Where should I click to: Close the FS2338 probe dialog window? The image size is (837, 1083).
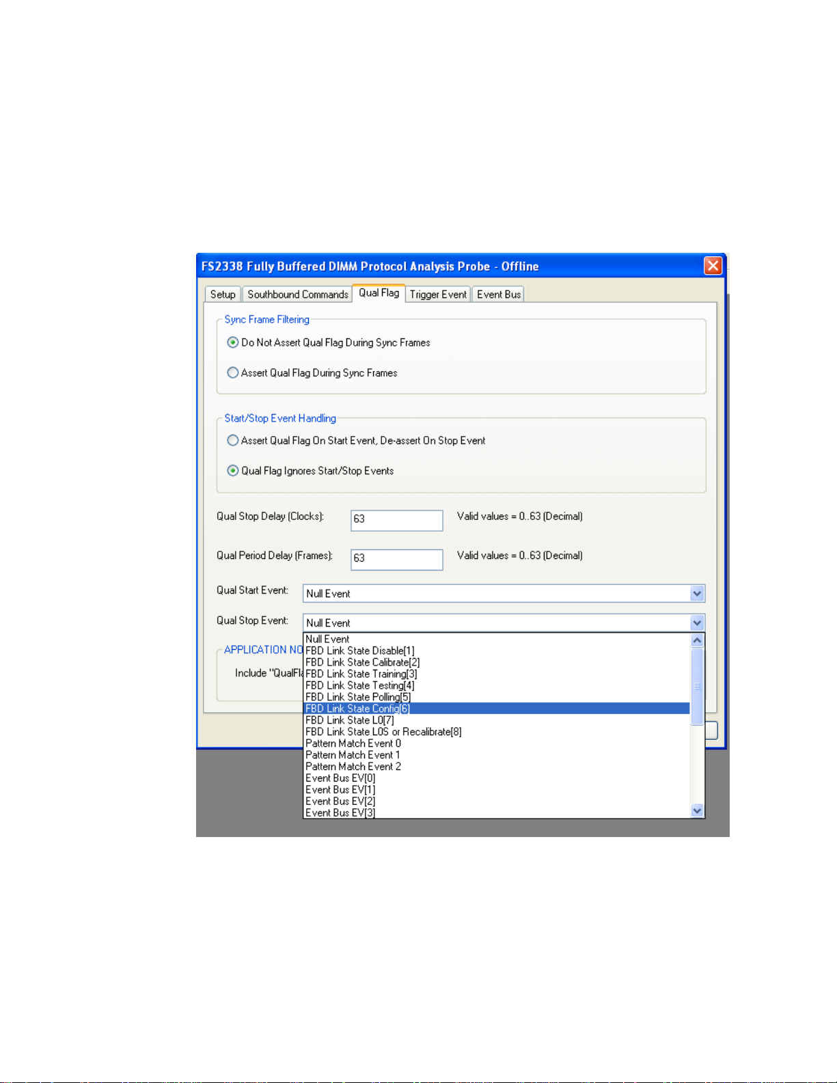[x=713, y=266]
